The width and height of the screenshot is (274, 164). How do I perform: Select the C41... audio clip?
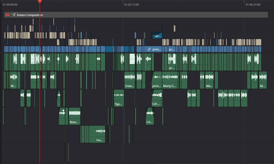tap(157, 98)
